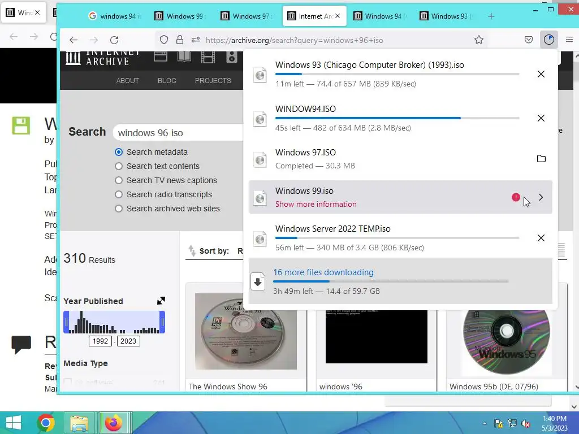Click the right year range slider handle
The image size is (579, 434).
click(x=162, y=322)
